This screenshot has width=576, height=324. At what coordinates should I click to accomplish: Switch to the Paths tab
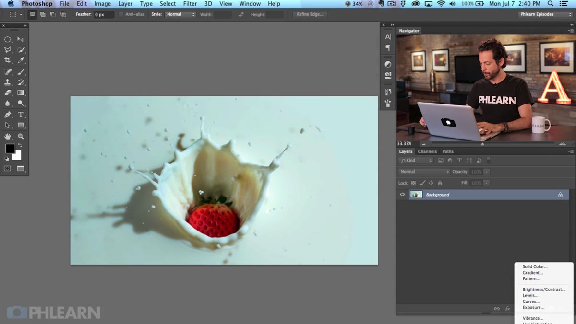(448, 151)
